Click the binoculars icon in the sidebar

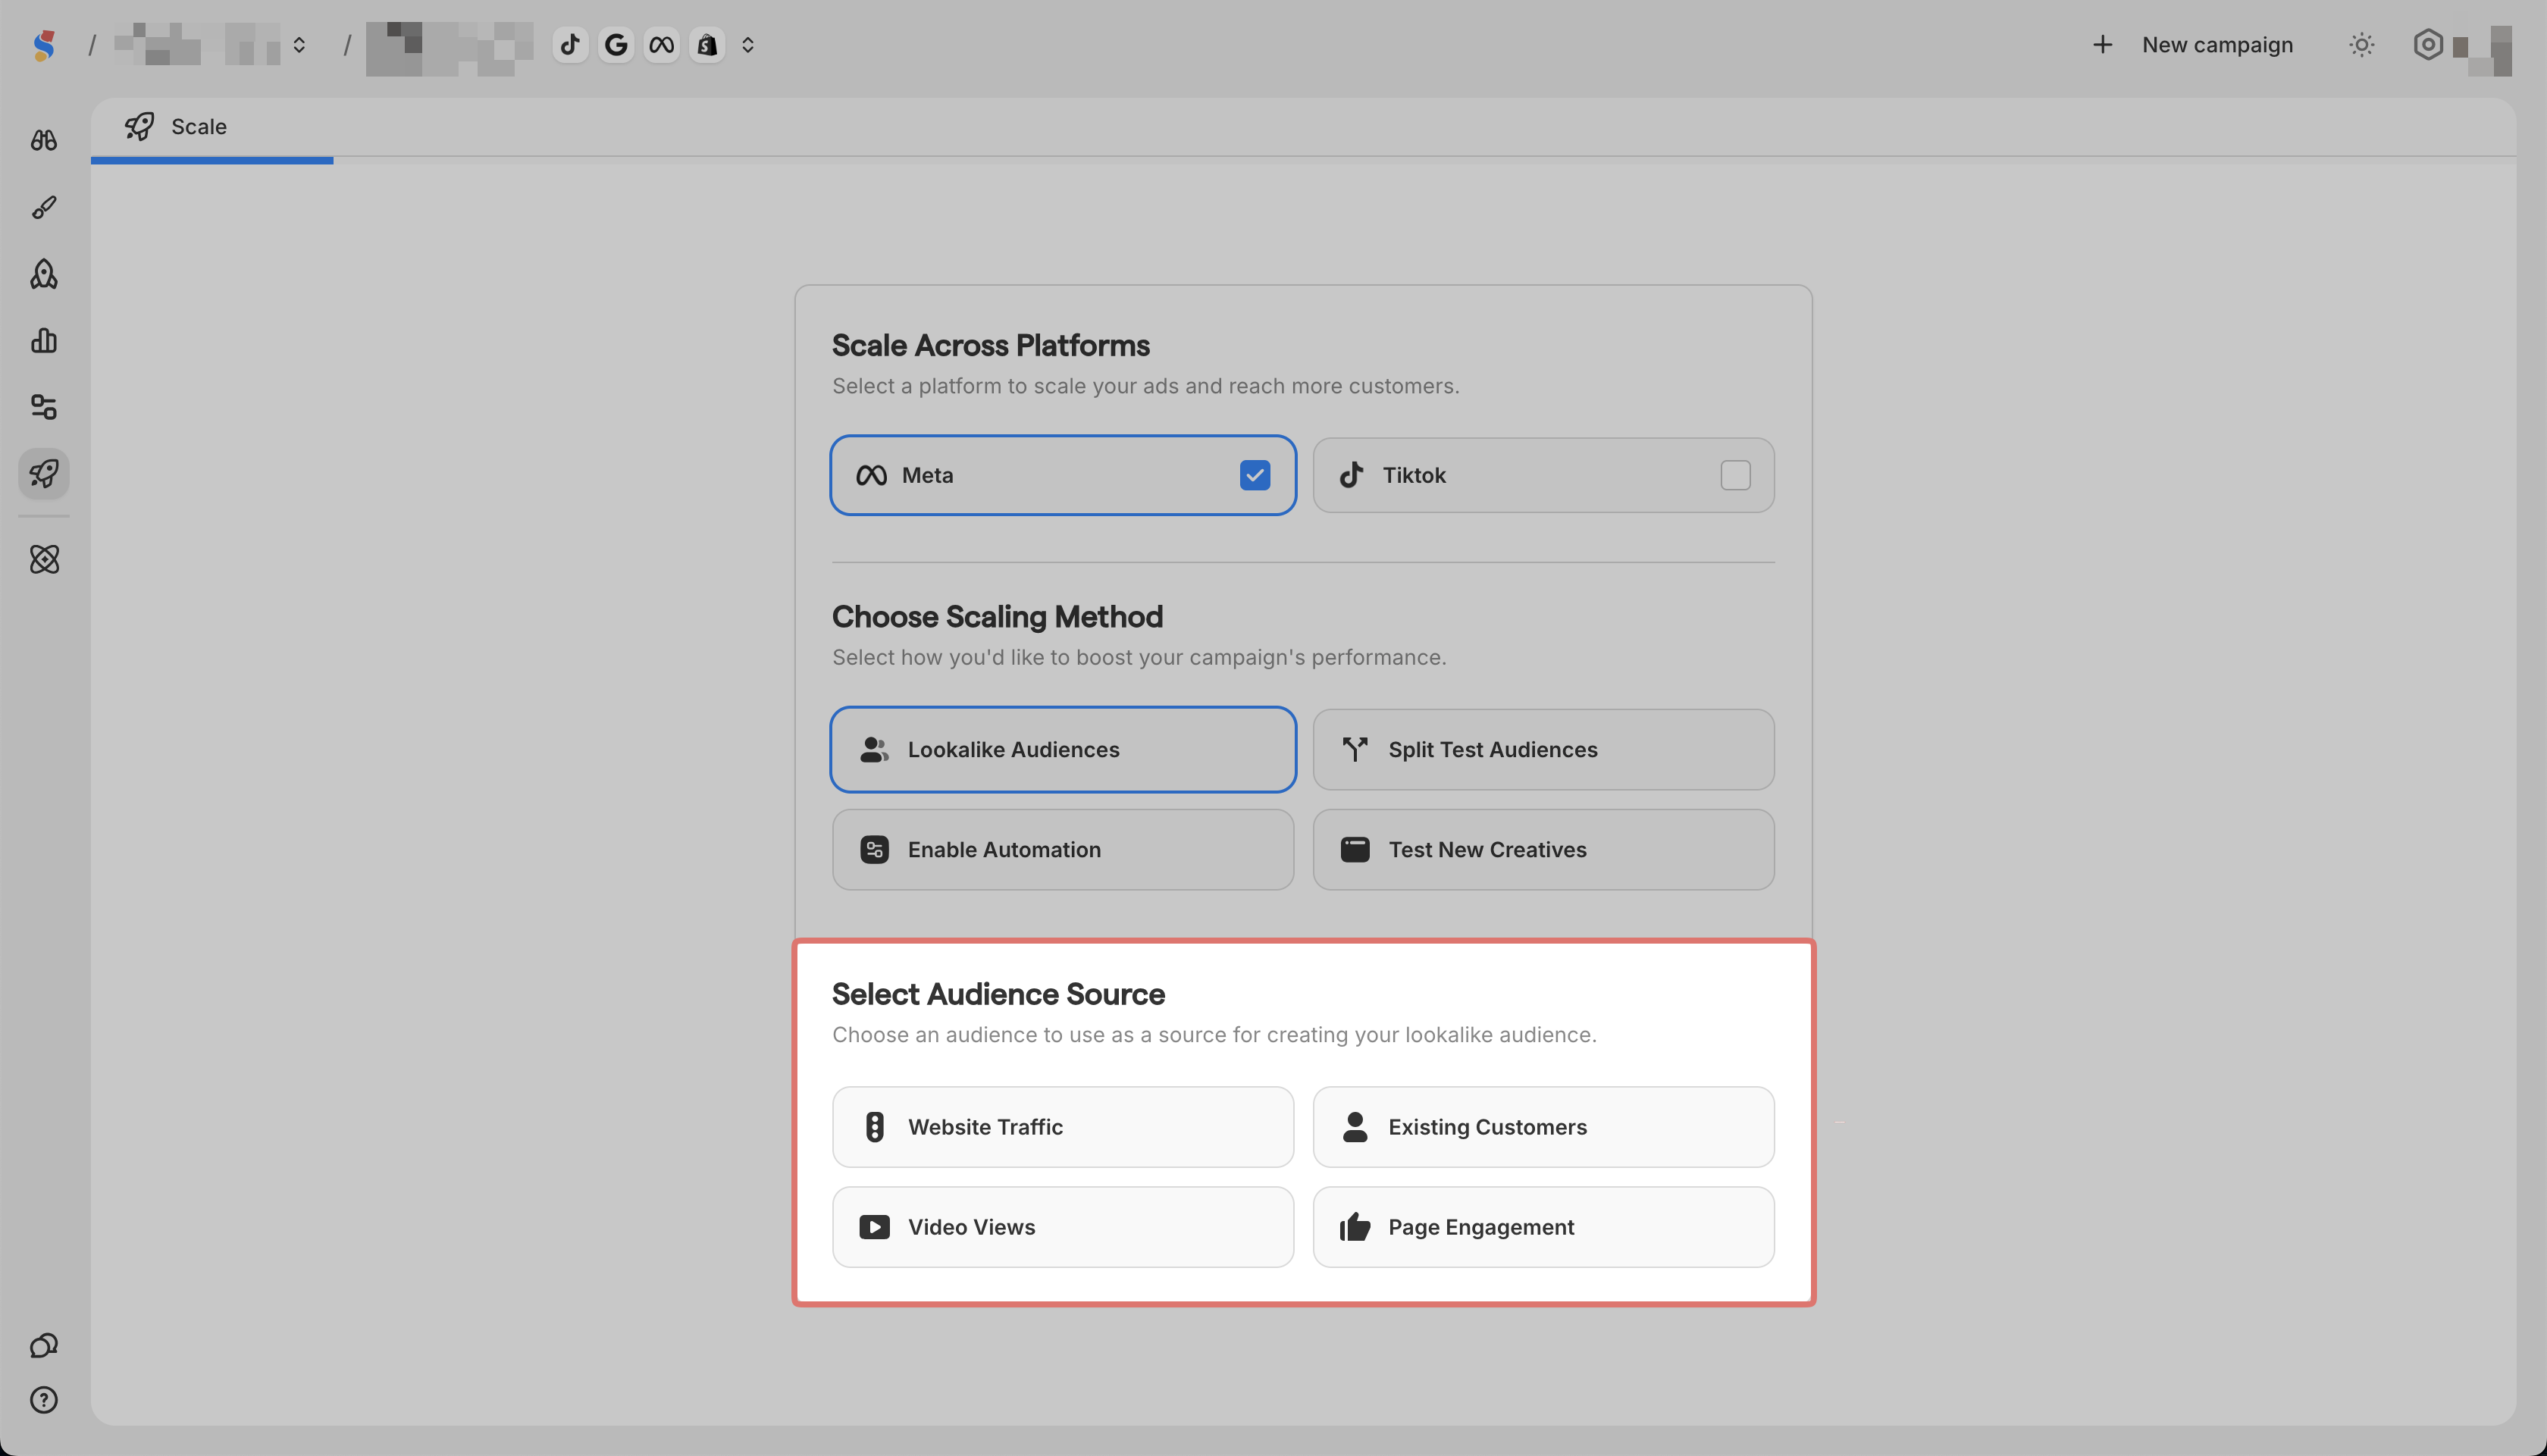[x=43, y=140]
